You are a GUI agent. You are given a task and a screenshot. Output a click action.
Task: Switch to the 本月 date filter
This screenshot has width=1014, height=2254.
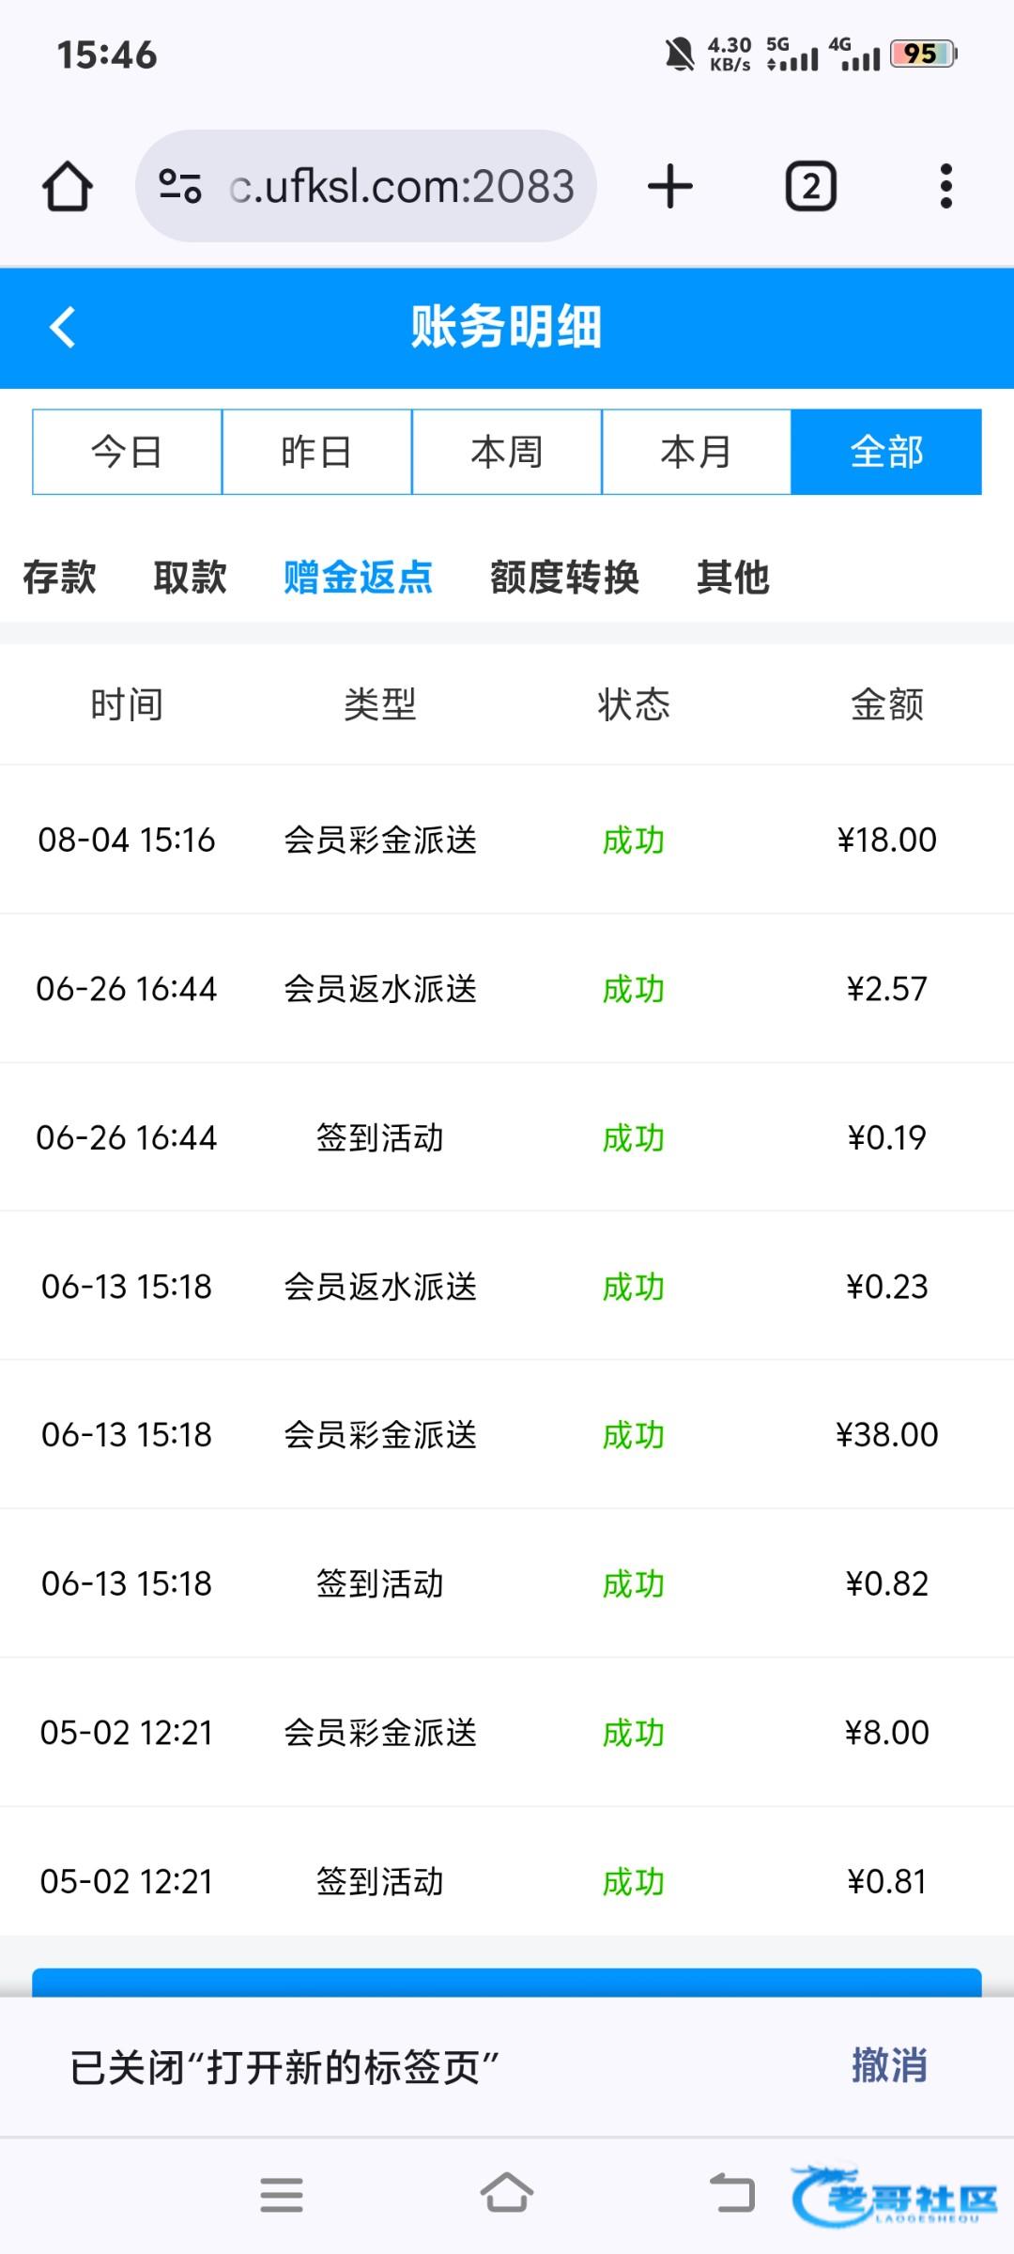(696, 452)
